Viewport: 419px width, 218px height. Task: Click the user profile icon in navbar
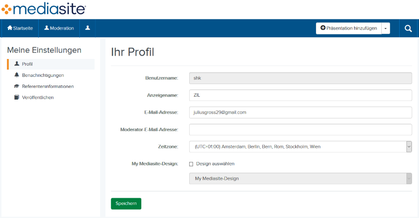88,28
